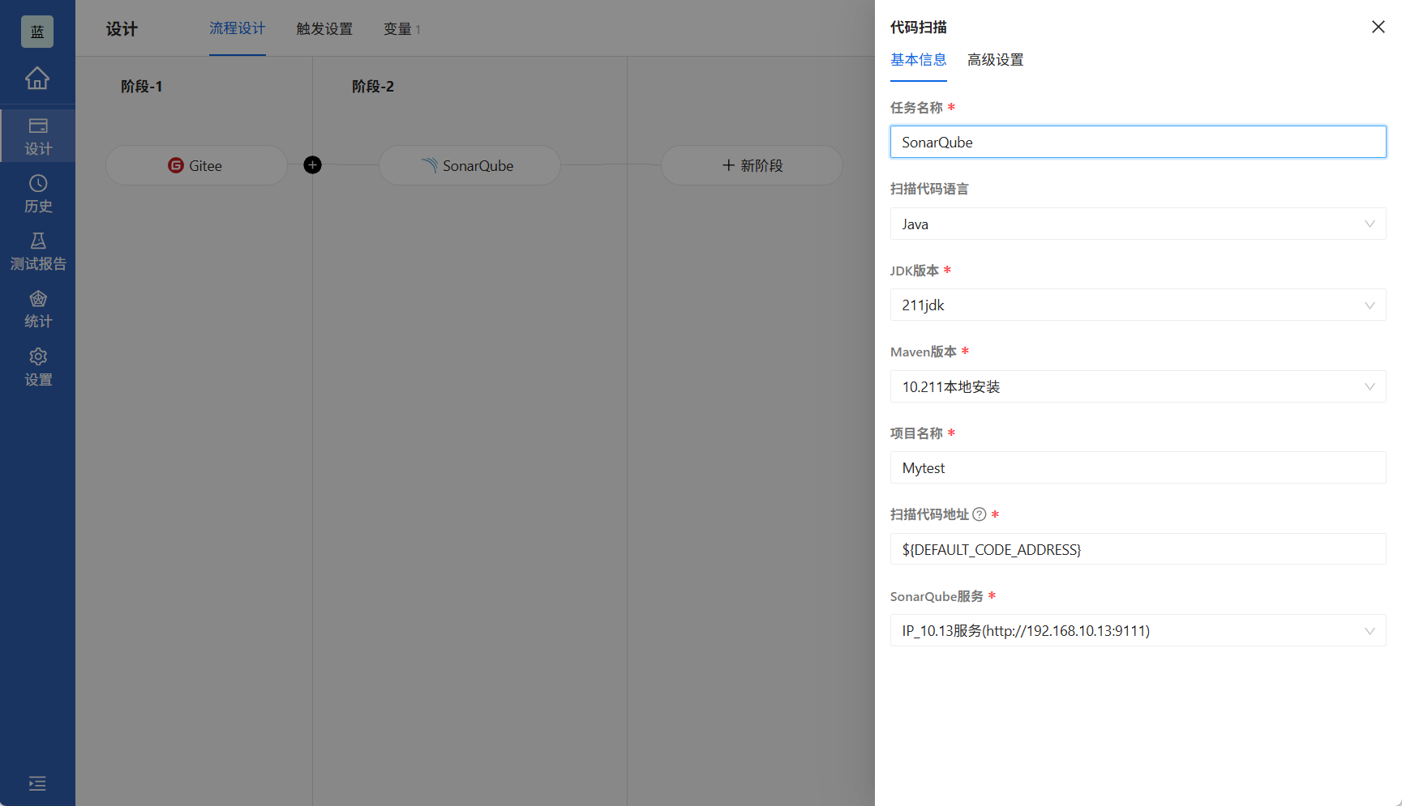Open the JDK版本 dropdown showing 211jdk
The height and width of the screenshot is (806, 1402).
pyautogui.click(x=1138, y=305)
